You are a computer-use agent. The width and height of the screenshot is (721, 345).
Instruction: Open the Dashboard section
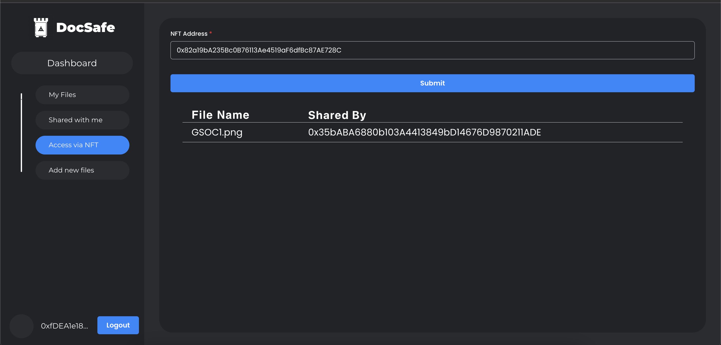(72, 63)
